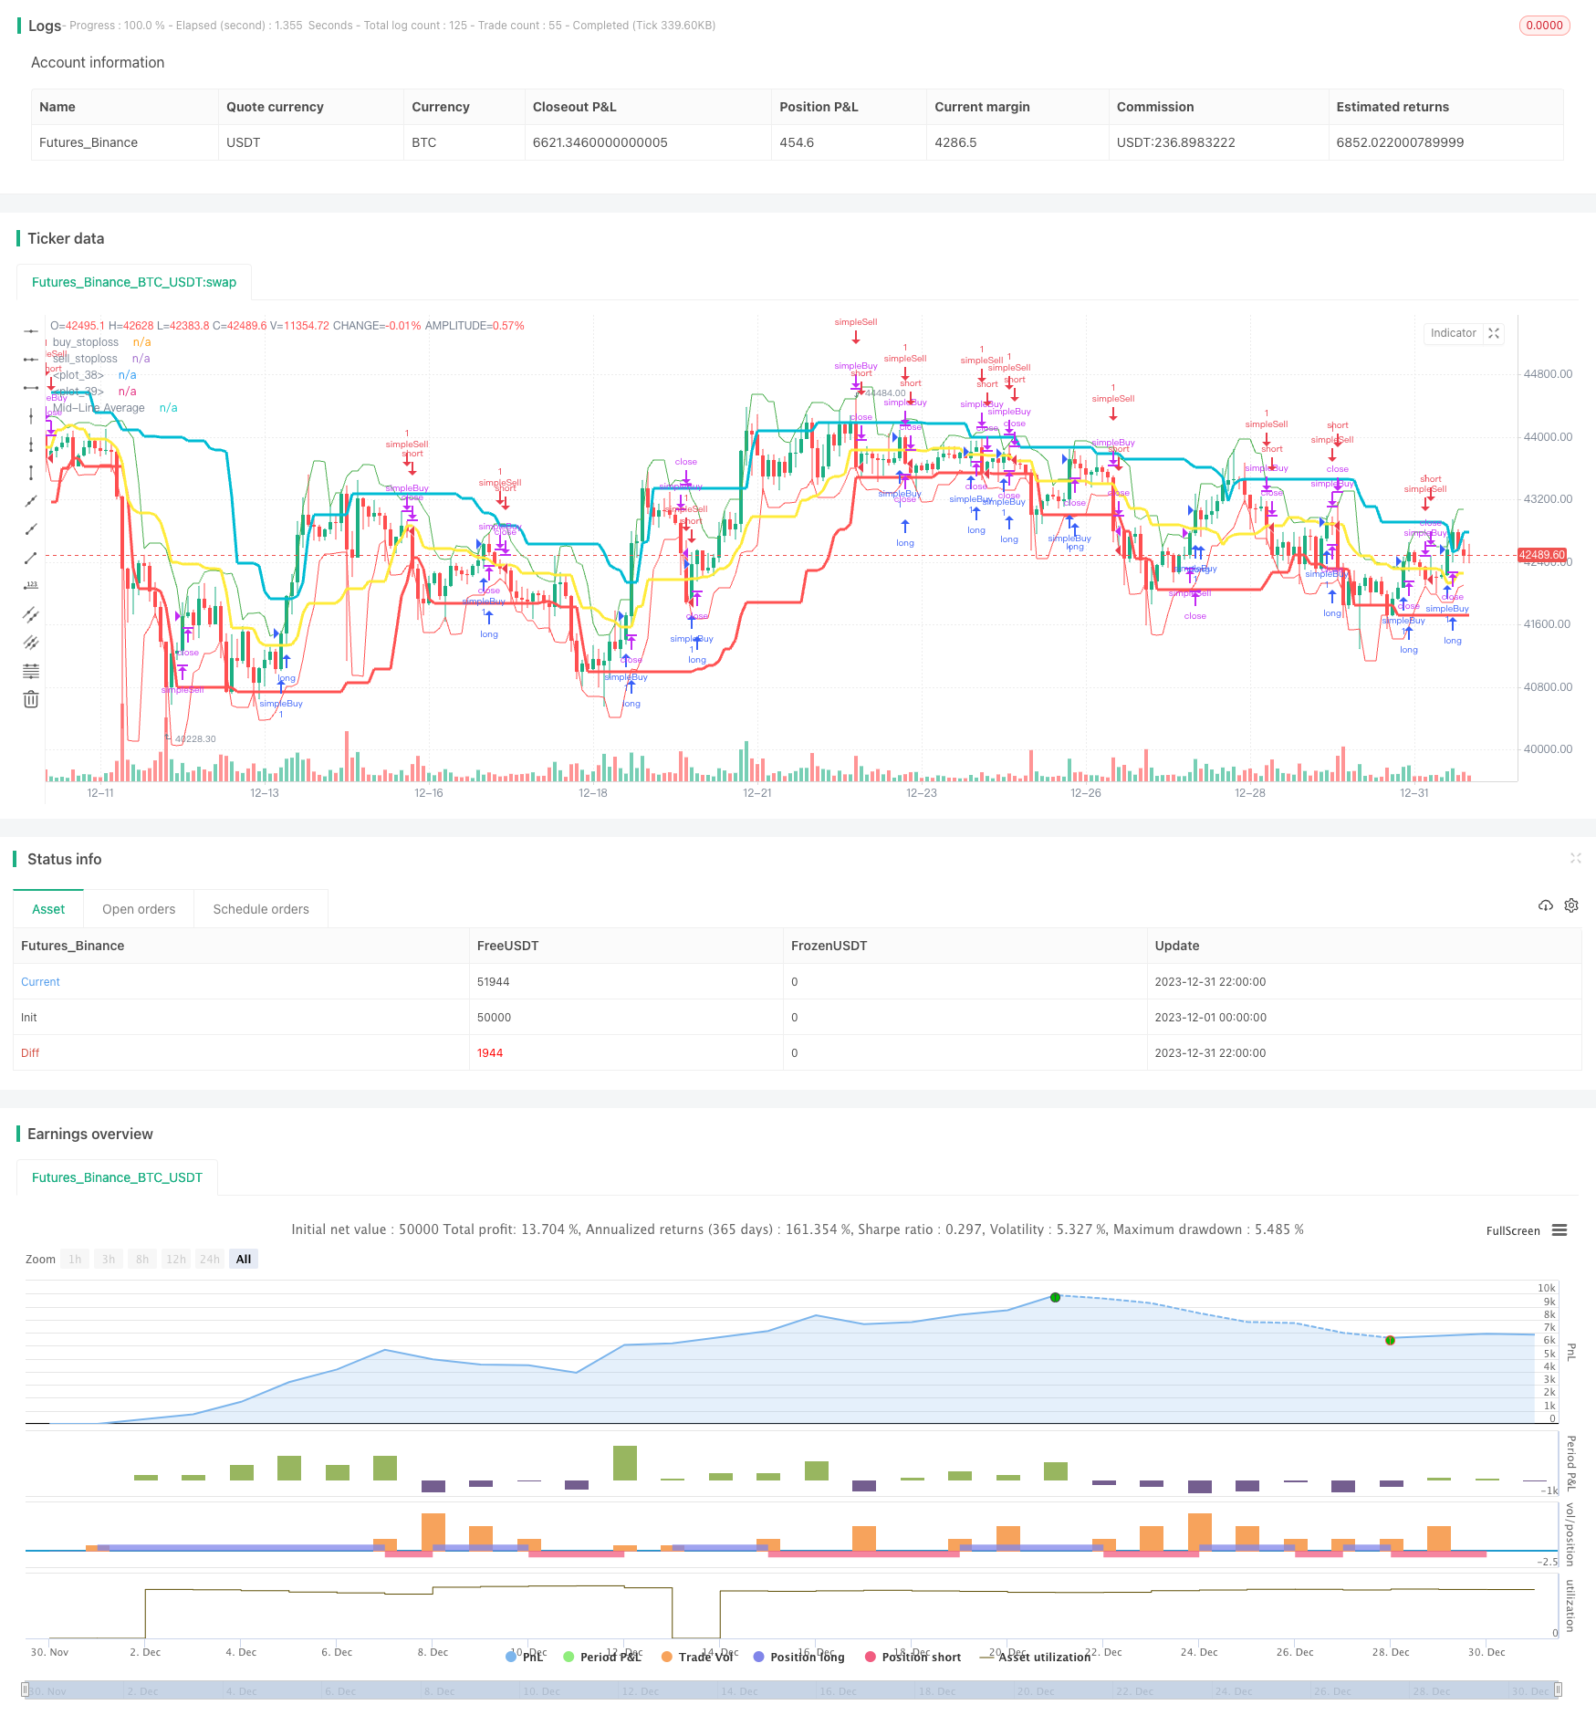
Task: Click the sell_stoploss legend label on chart
Action: (x=85, y=359)
